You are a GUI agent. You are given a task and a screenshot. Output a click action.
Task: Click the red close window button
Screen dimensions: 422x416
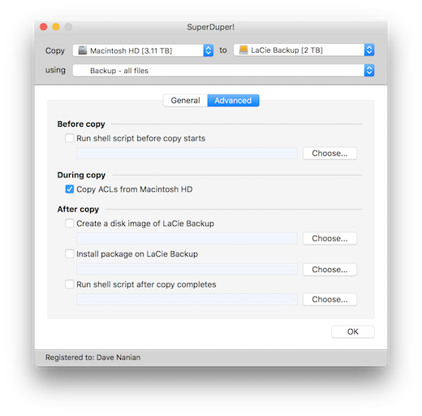click(44, 27)
